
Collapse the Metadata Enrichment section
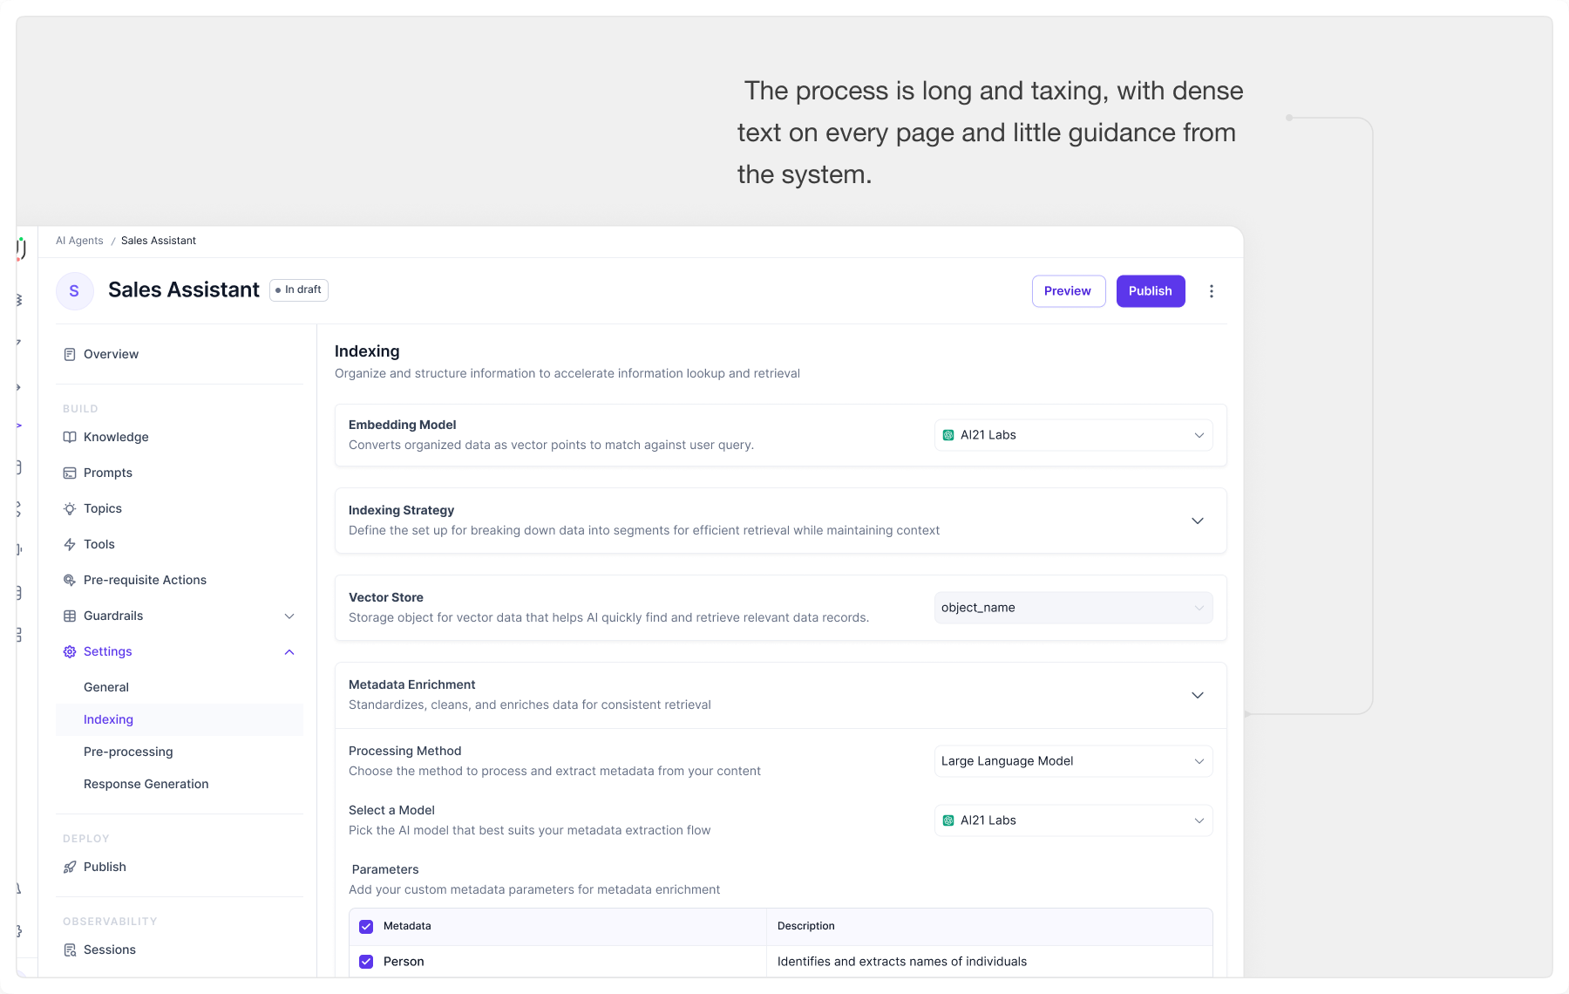(1198, 695)
